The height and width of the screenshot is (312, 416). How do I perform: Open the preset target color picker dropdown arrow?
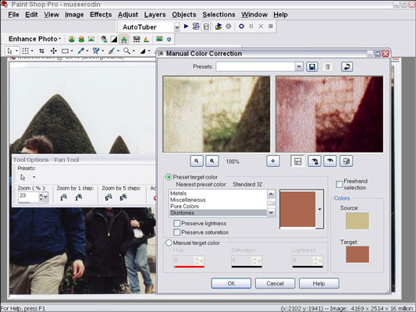320,209
